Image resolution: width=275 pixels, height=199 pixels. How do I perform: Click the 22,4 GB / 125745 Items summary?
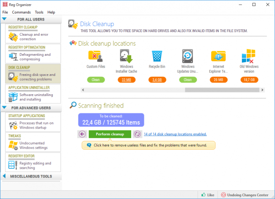pyautogui.click(x=111, y=120)
